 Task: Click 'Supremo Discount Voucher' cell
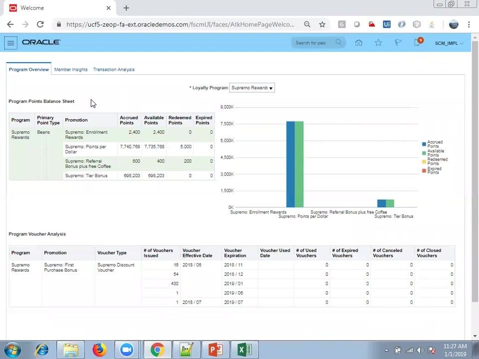(118, 267)
